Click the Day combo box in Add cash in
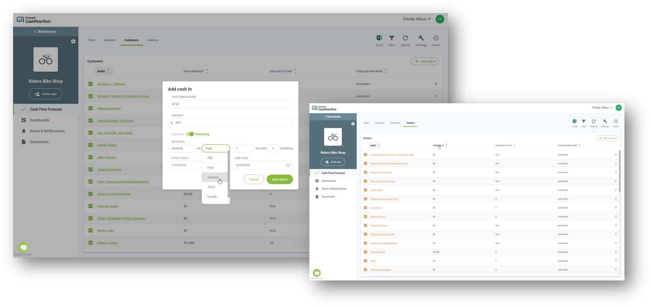 pos(216,149)
